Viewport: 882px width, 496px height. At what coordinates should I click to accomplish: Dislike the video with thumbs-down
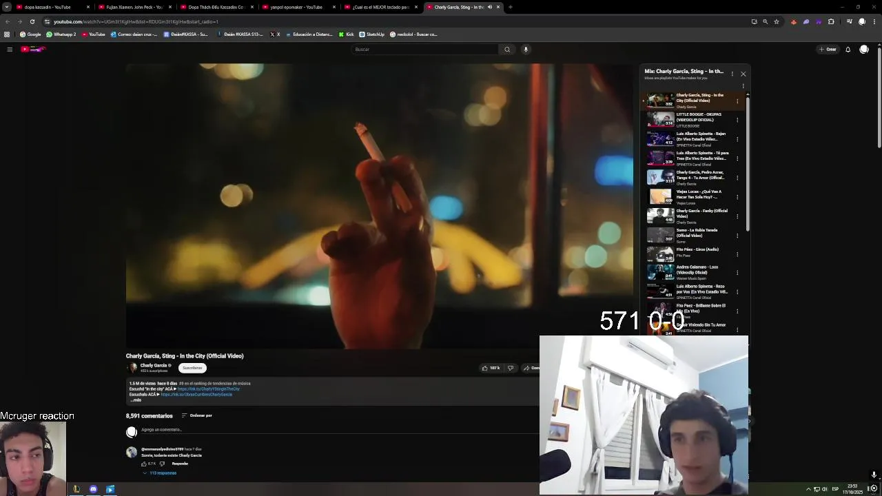(511, 368)
